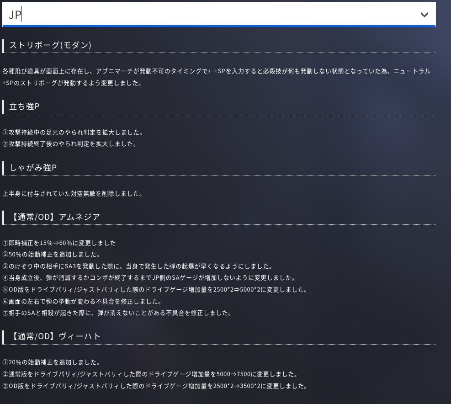Select the ストリボーグ(モダン) section heading

[x=50, y=45]
